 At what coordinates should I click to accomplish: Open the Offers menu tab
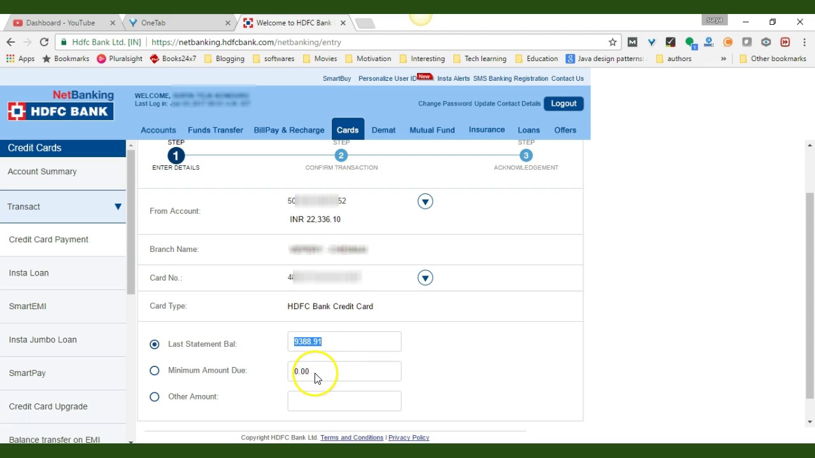(565, 130)
